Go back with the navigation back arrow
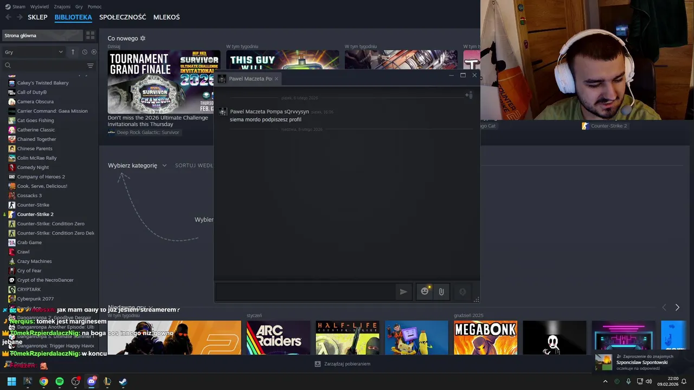Image resolution: width=694 pixels, height=390 pixels. (8, 17)
